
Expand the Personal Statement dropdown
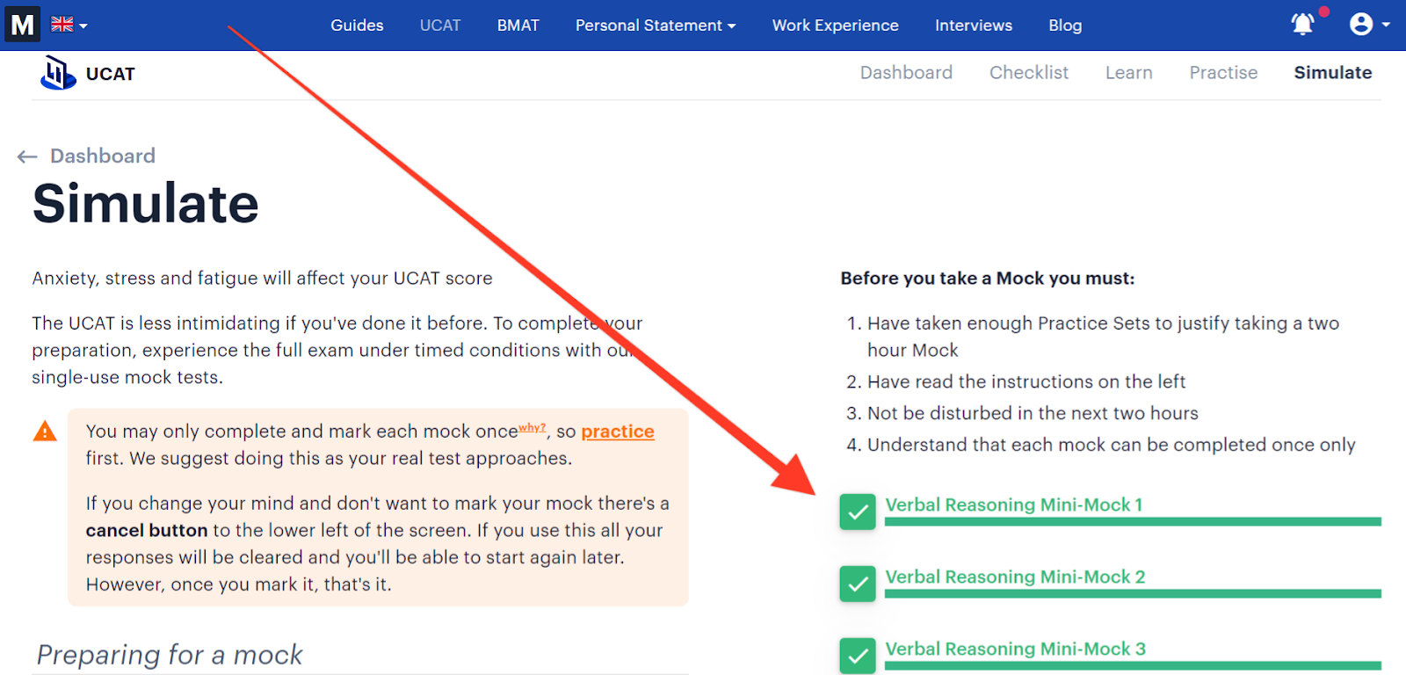[656, 25]
